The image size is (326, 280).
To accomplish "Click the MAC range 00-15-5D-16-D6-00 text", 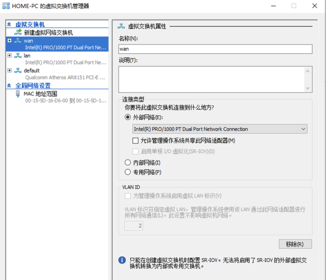I will click(66, 101).
